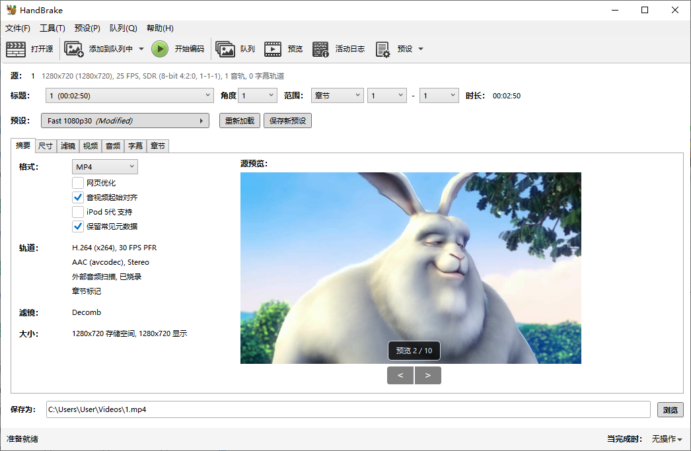Click the Decomb filter text
The image size is (691, 451).
[x=87, y=312]
